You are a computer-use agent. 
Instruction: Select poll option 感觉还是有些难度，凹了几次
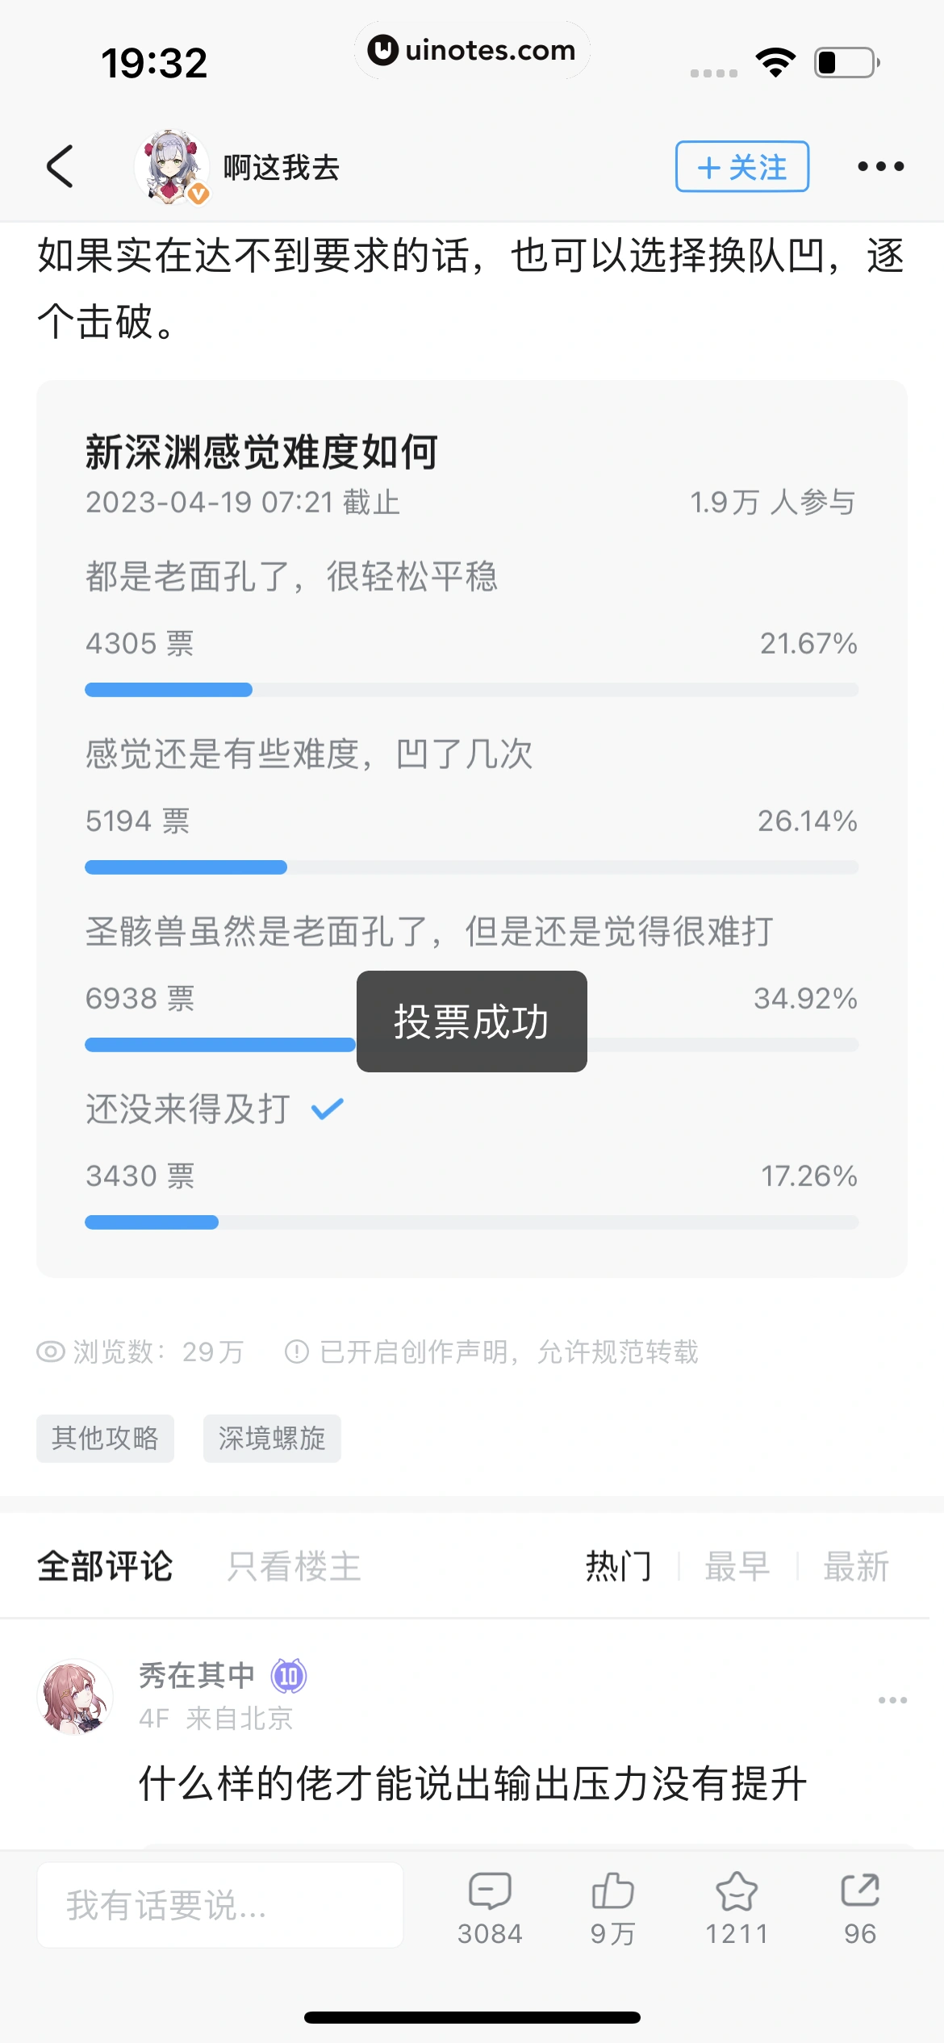pos(308,754)
